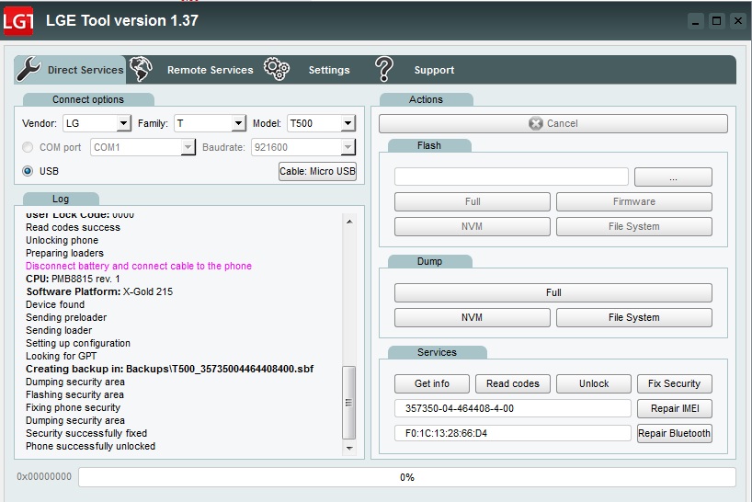
Task: Open the Settings tab
Action: pos(329,70)
